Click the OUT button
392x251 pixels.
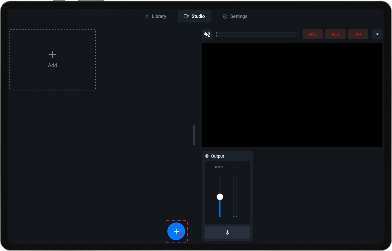click(358, 34)
